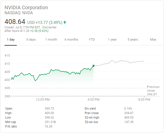Viewport: 164px width, 133px height.
Task: Select the 1 day tab
Action: (x=10, y=40)
